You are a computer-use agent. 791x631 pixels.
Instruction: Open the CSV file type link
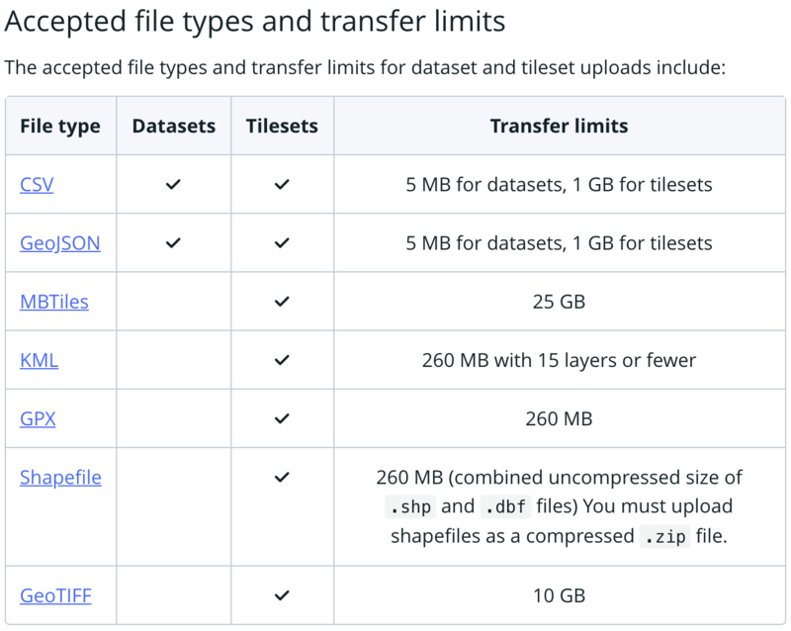click(37, 185)
